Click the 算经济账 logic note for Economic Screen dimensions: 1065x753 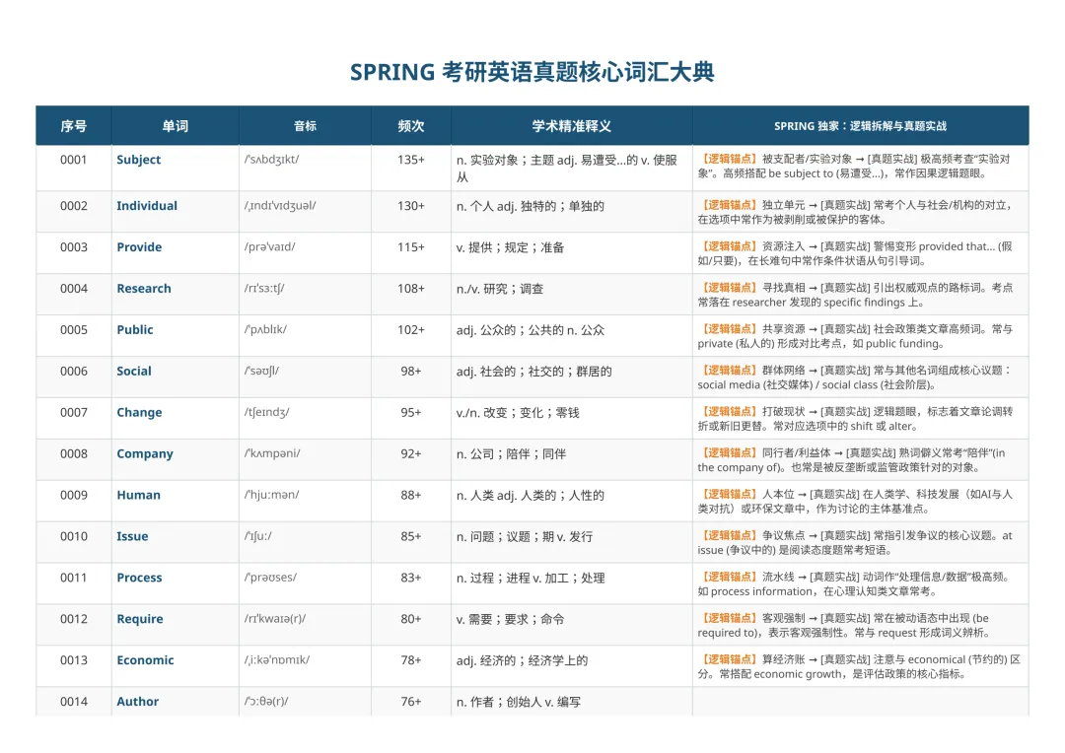point(859,667)
